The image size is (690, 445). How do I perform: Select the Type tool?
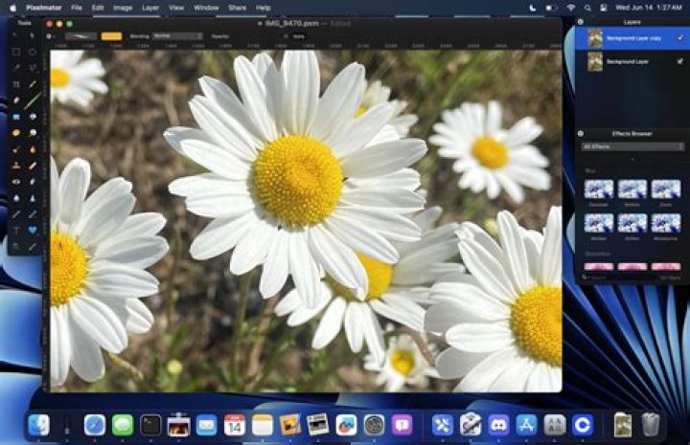(16, 231)
